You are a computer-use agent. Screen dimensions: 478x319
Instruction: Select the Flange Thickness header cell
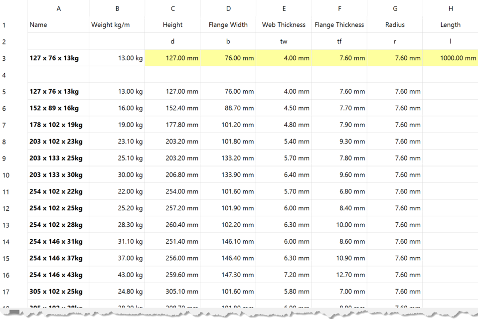point(339,25)
